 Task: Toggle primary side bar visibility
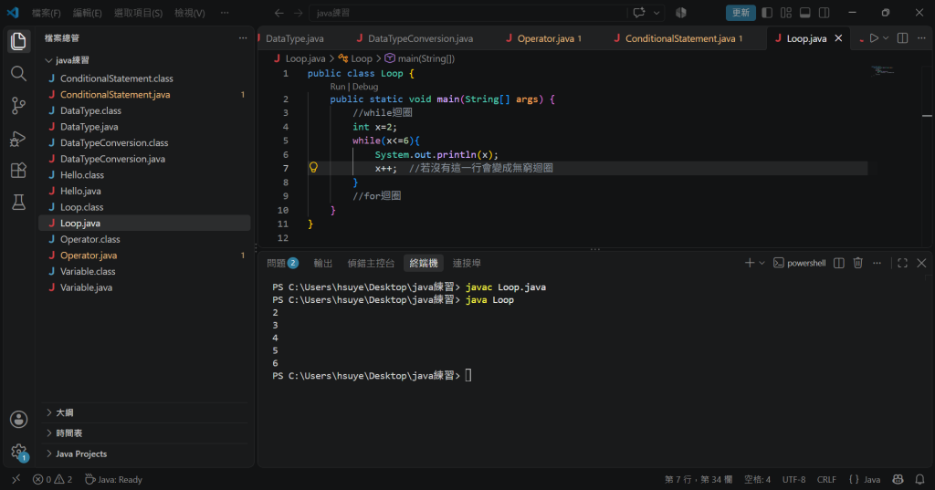coord(767,13)
